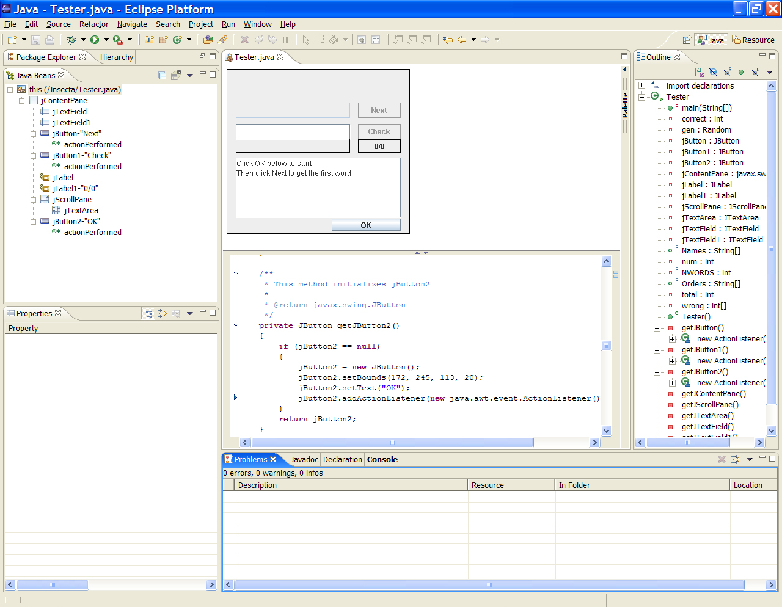The width and height of the screenshot is (782, 607).
Task: Click the code editor horizontal scrollbar
Action: (x=391, y=443)
